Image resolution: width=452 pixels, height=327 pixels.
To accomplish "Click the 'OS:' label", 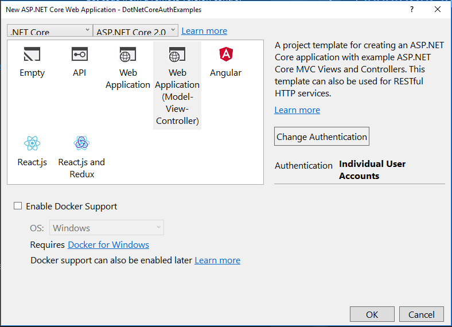I will pyautogui.click(x=37, y=228).
